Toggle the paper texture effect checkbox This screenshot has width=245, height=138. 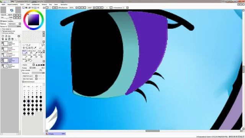[1, 21]
